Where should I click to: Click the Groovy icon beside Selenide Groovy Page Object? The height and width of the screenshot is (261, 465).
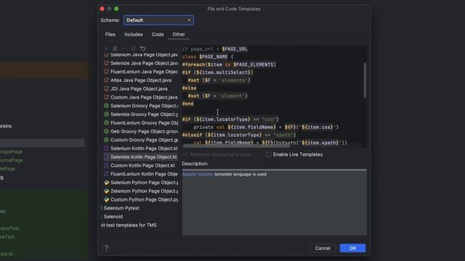[x=107, y=115]
